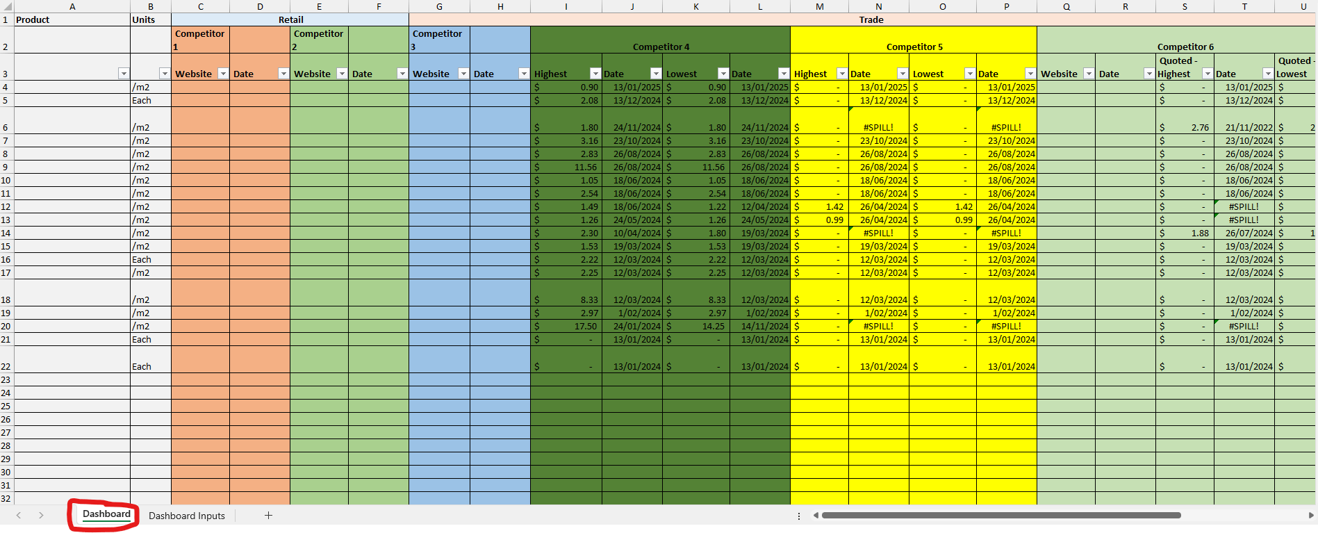The height and width of the screenshot is (533, 1318).
Task: Click the horizontal scrollbar's right arrow
Action: click(x=1311, y=516)
